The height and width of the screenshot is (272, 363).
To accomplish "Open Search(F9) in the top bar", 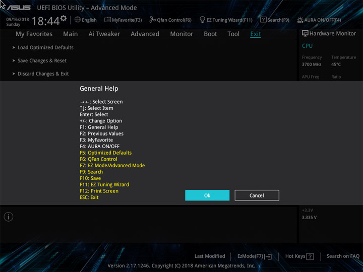I will tap(275, 20).
